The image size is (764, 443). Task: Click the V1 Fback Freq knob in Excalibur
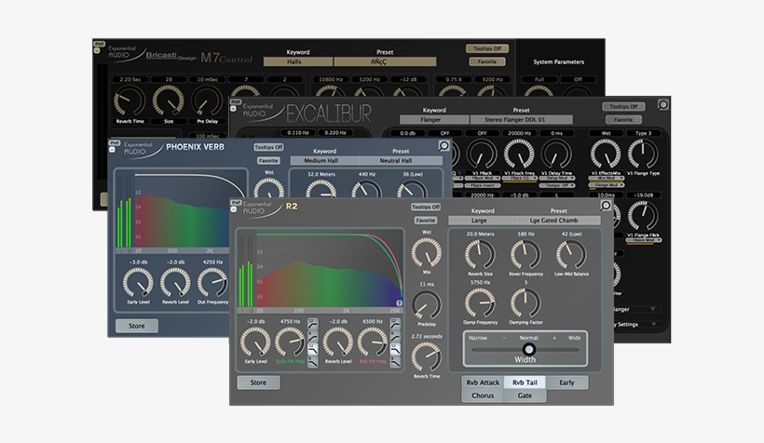(519, 154)
